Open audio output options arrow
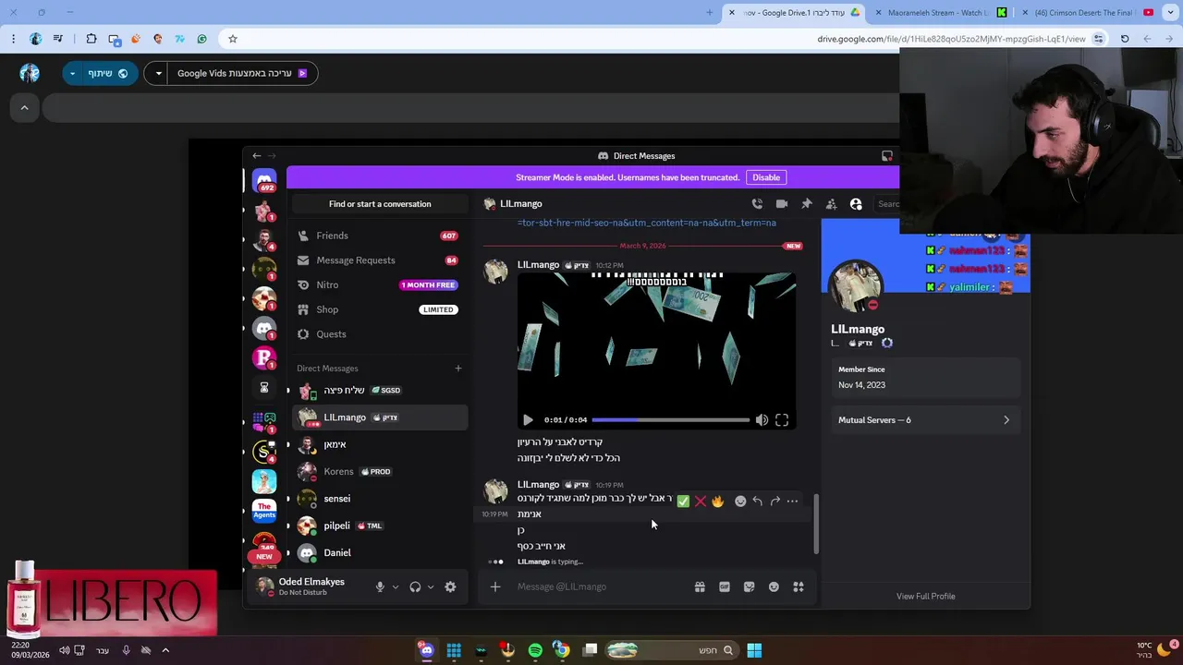Viewport: 1183px width, 665px height. 431,586
